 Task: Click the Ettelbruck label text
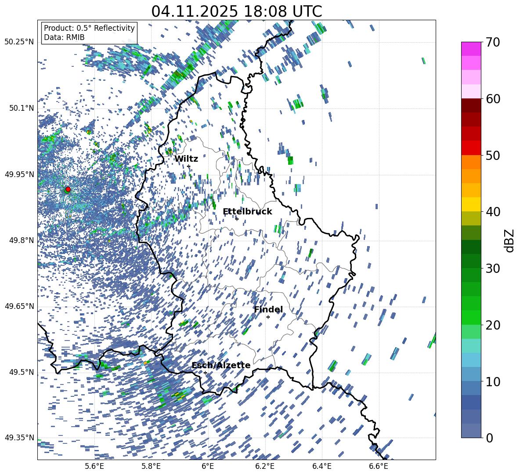point(247,211)
